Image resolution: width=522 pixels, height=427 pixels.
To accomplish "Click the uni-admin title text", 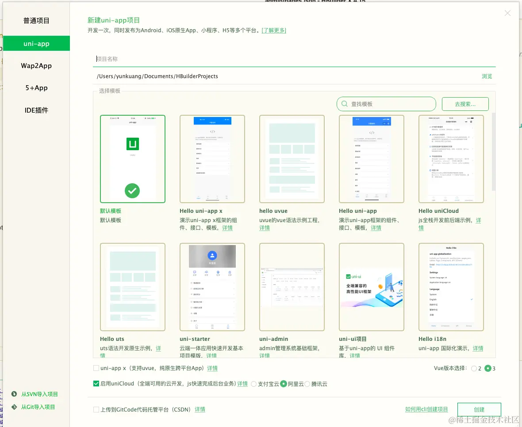I will click(274, 339).
